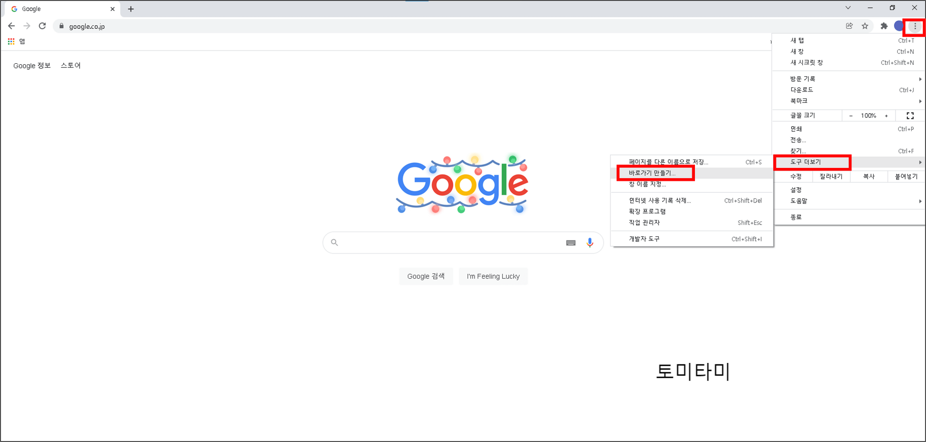
Task: Open 작업 관리자 from submenu
Action: [x=692, y=222]
